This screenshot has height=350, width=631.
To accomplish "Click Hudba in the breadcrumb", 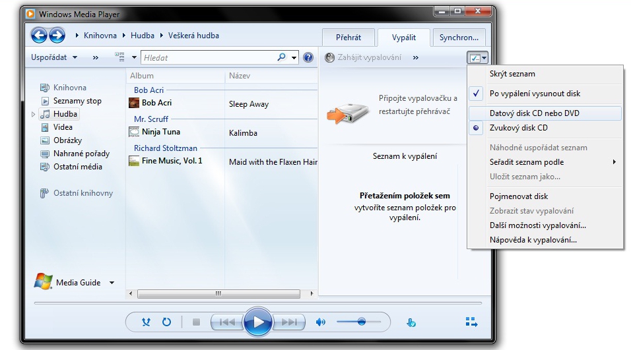I will tap(143, 36).
